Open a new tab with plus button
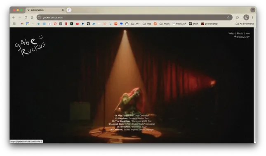The image size is (266, 156). tap(69, 10)
